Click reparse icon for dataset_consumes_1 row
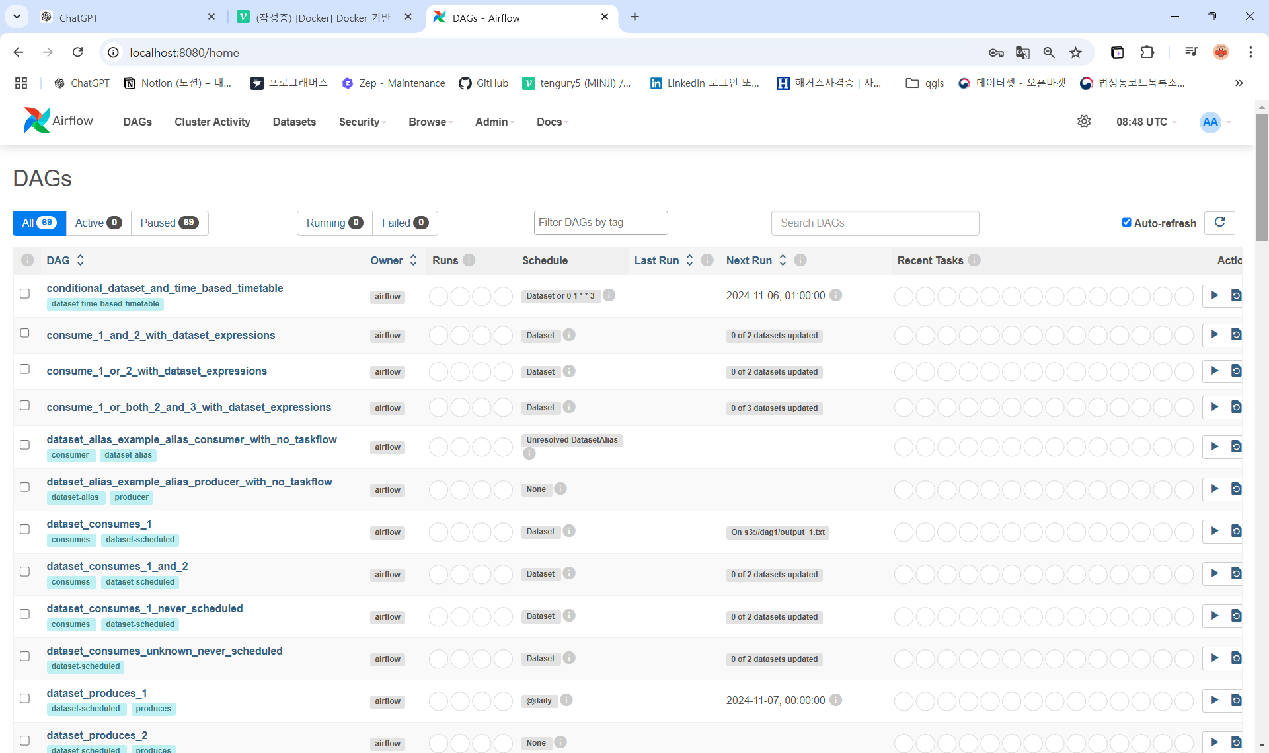The width and height of the screenshot is (1269, 753). click(x=1235, y=532)
